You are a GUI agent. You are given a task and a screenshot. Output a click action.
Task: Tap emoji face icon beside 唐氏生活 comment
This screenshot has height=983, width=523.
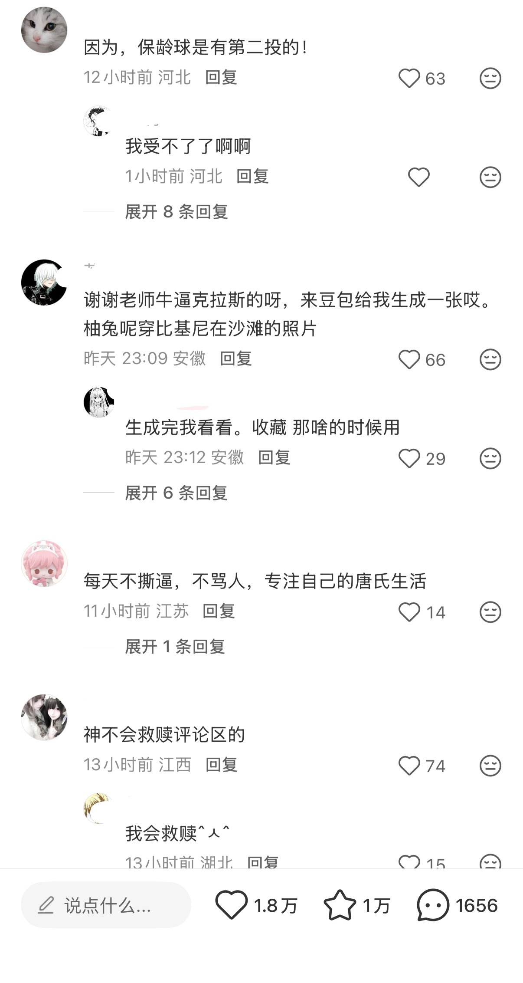pos(490,612)
